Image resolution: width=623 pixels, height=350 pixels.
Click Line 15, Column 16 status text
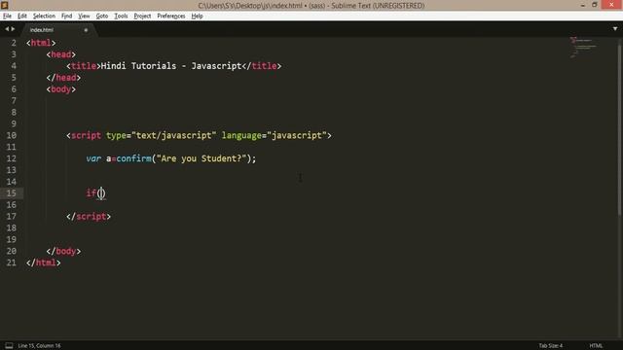coord(39,346)
